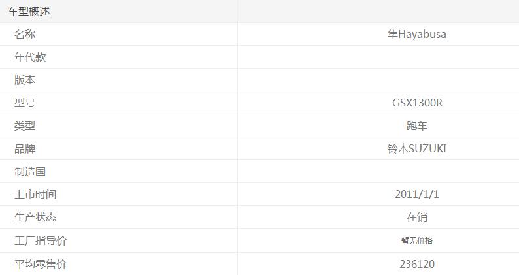Screen dimensions: 519x275
Task: Click the 类型 row label
Action: click(x=25, y=126)
